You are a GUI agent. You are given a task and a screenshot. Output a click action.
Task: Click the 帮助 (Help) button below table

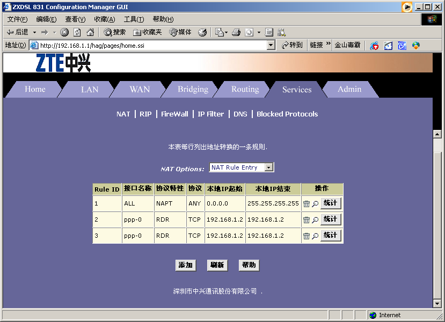[249, 265]
